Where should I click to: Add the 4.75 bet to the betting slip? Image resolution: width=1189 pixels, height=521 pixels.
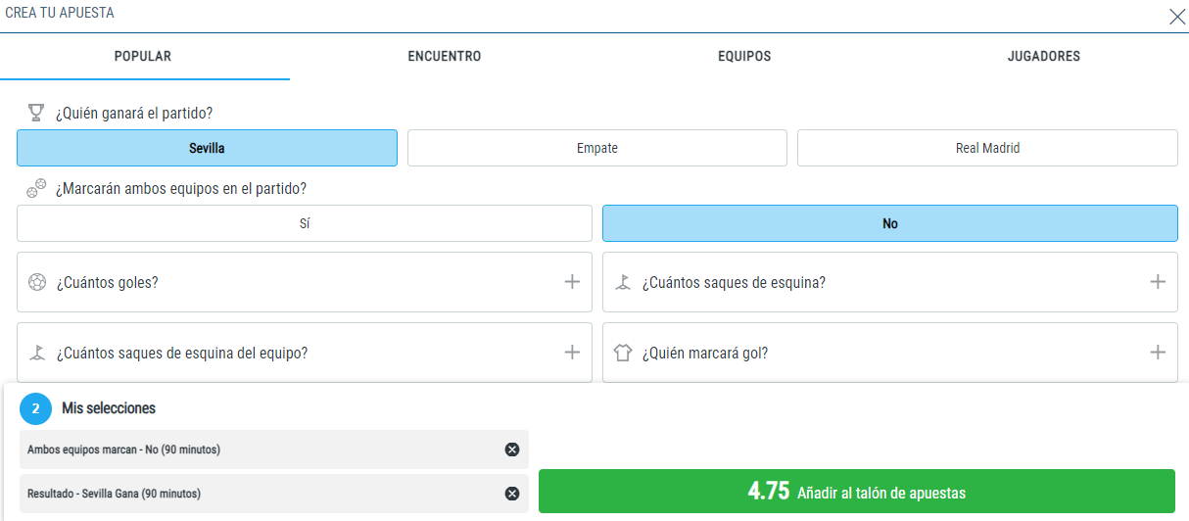click(857, 492)
